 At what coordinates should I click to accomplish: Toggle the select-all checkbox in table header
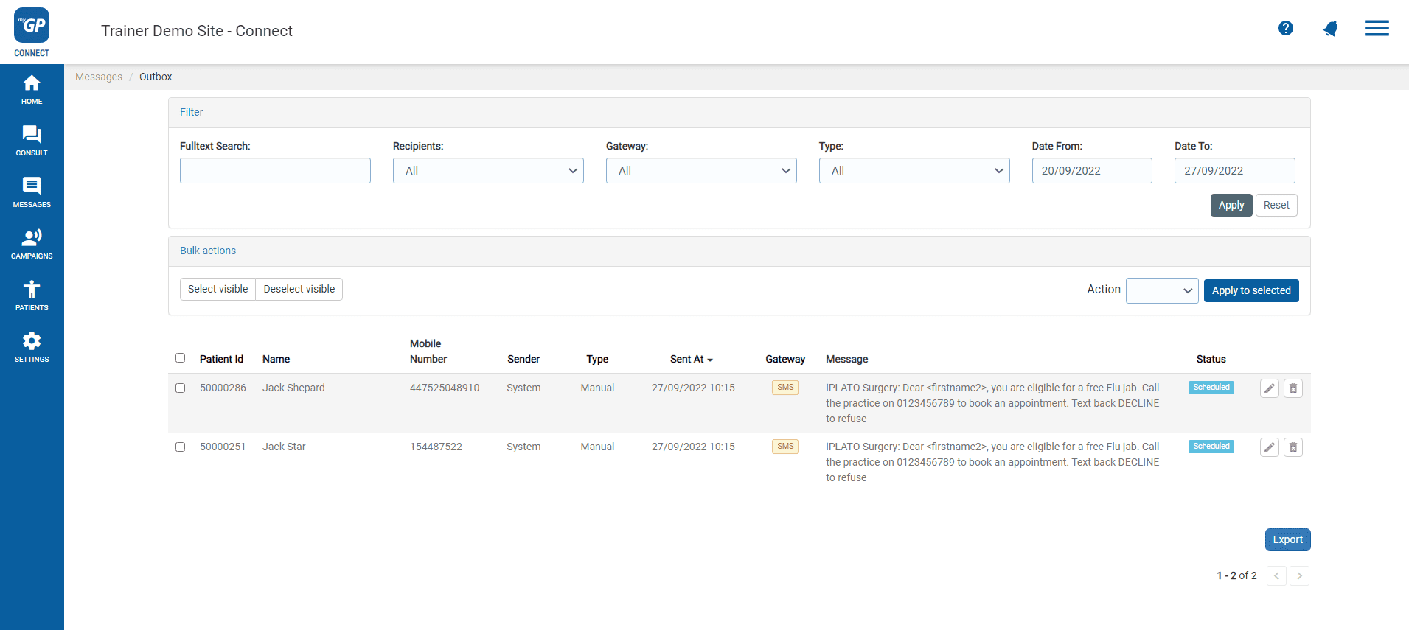tap(181, 358)
